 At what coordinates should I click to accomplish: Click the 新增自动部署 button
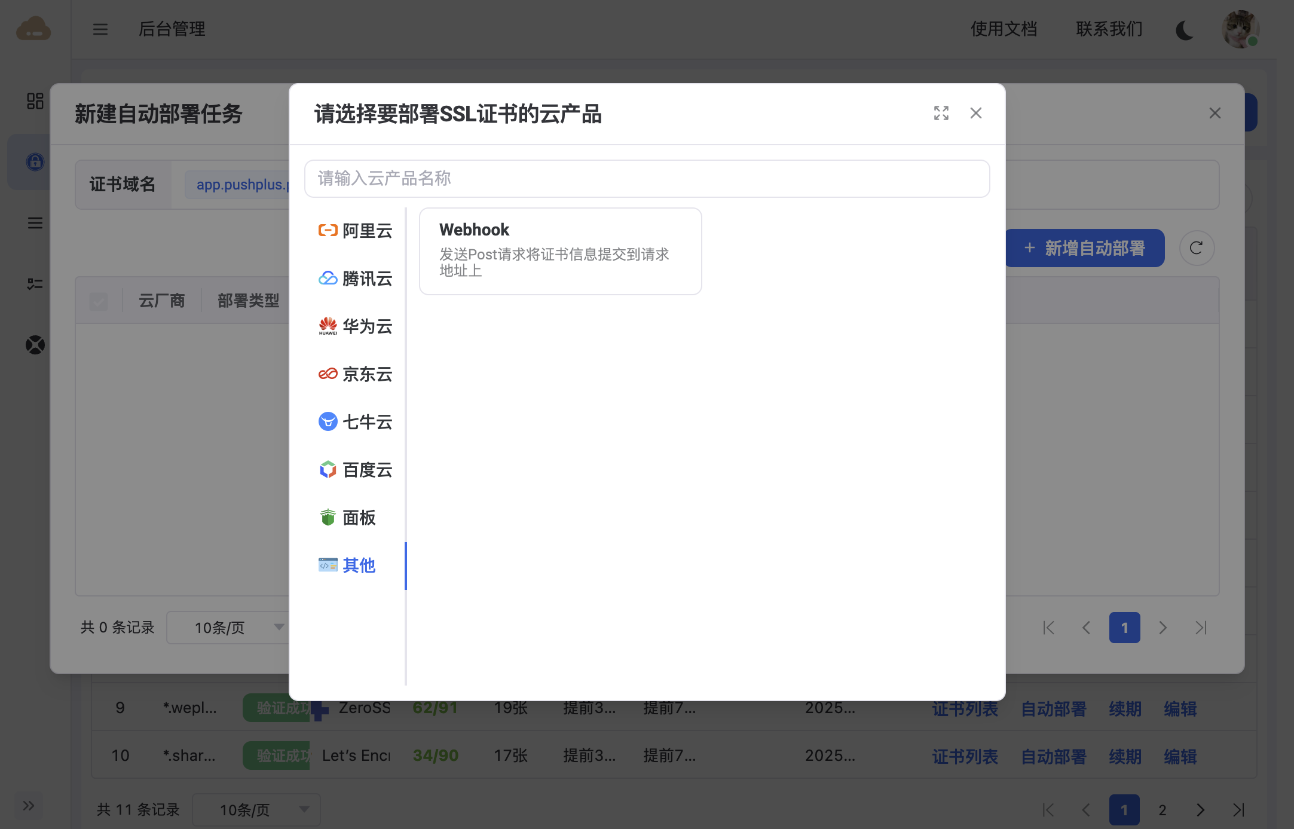click(1085, 248)
